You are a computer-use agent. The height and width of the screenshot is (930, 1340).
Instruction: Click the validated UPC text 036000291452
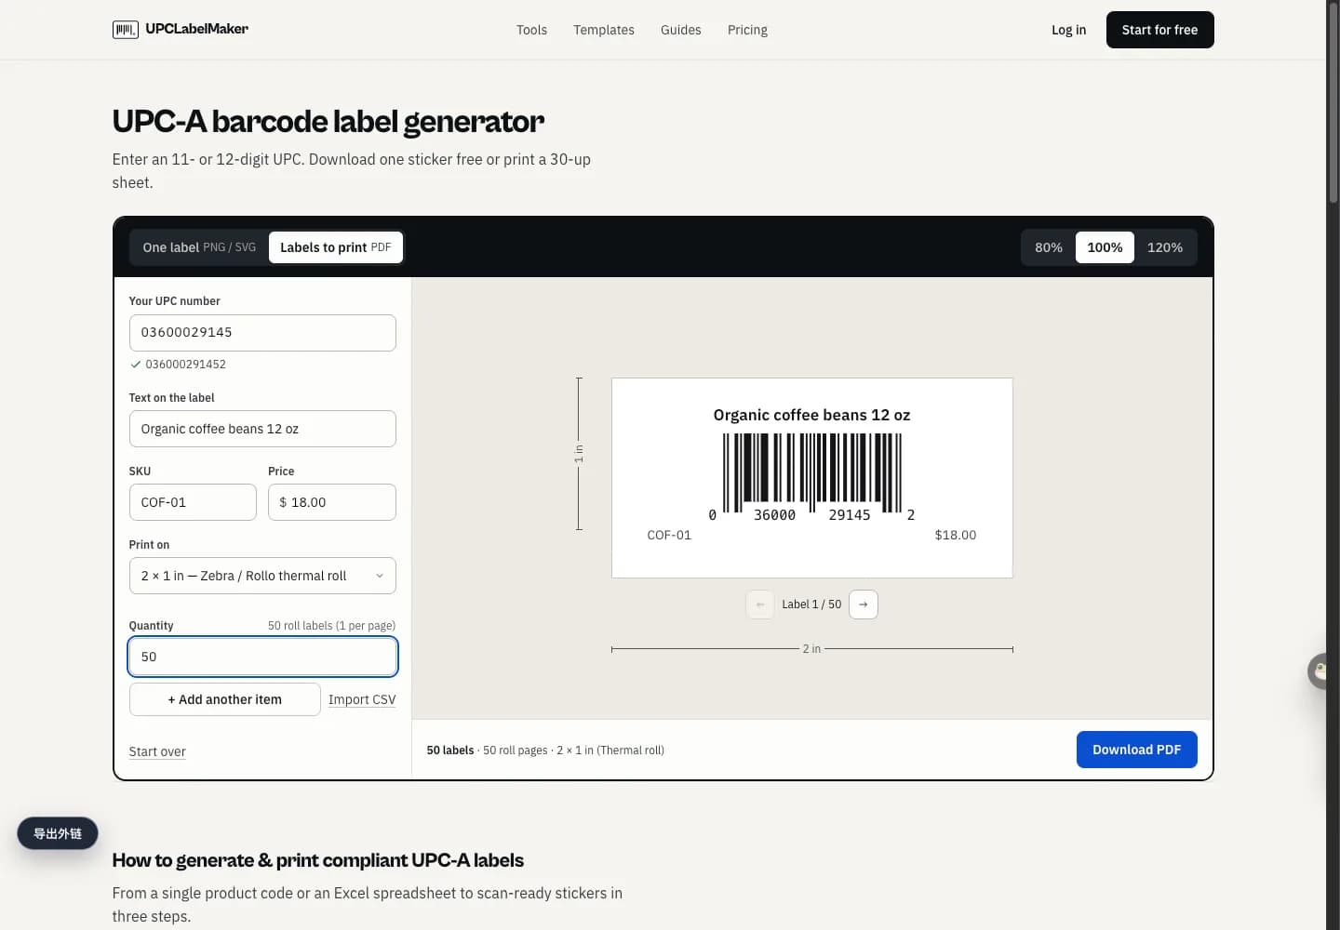(x=185, y=365)
